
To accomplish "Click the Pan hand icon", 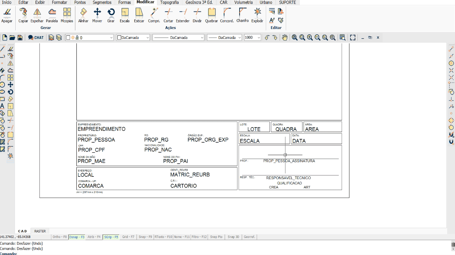I will point(284,38).
